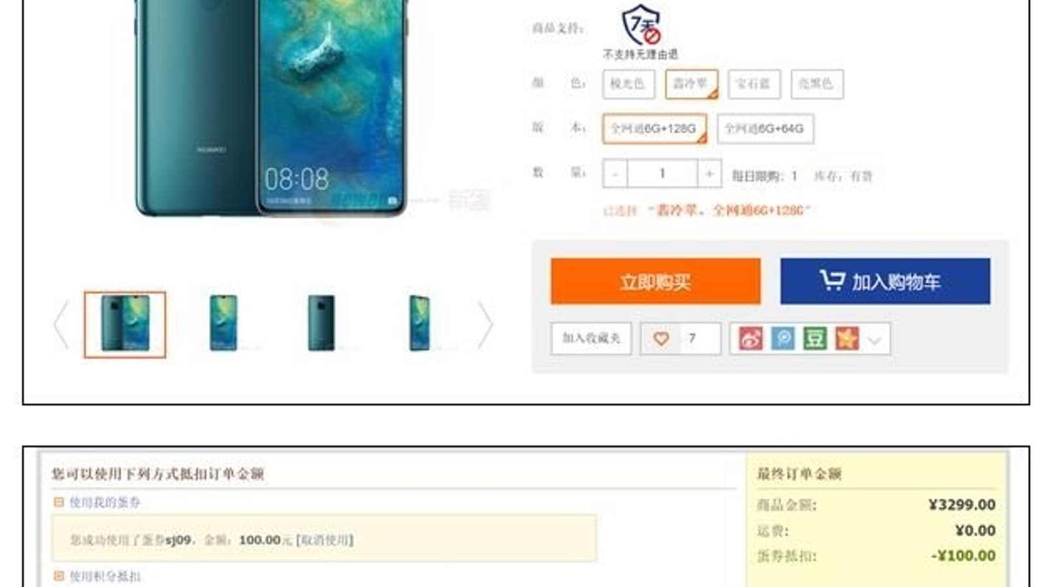Share via yellow star Qzone icon

[x=846, y=339]
